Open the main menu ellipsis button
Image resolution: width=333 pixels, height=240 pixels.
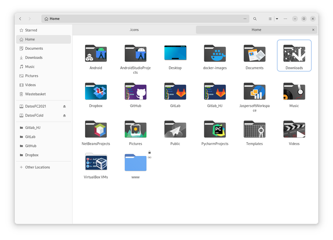(x=285, y=19)
